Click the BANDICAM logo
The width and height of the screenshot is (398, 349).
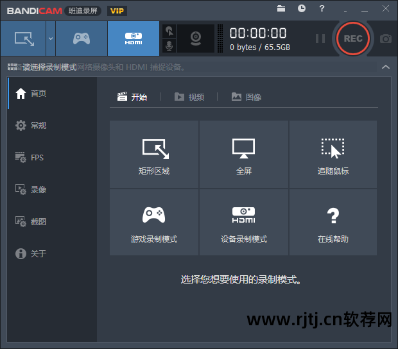click(x=35, y=11)
